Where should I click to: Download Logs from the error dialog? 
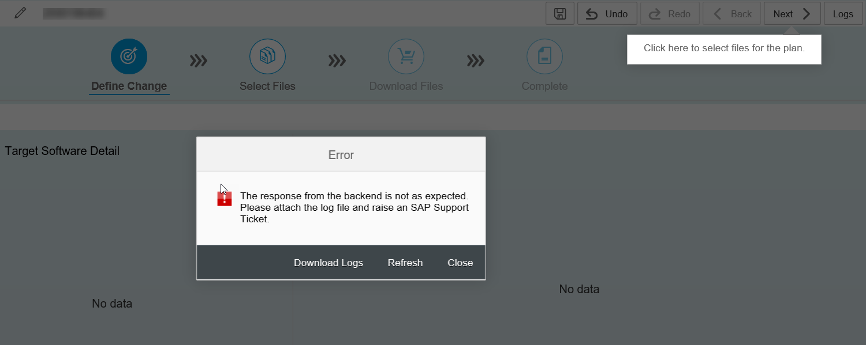click(x=329, y=263)
